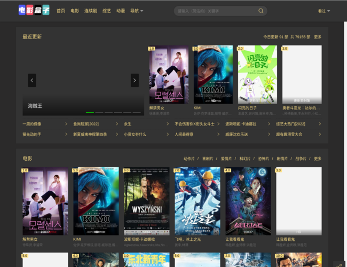This screenshot has width=347, height=267.
Task: Open 新夏威夷神探第四季 link
Action: (90, 135)
